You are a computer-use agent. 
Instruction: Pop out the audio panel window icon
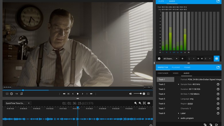tap(218, 1)
